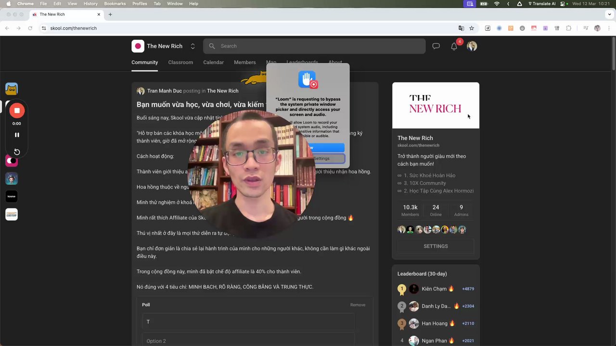This screenshot has height=346, width=616.
Task: View the 9 Admins list
Action: 461,210
